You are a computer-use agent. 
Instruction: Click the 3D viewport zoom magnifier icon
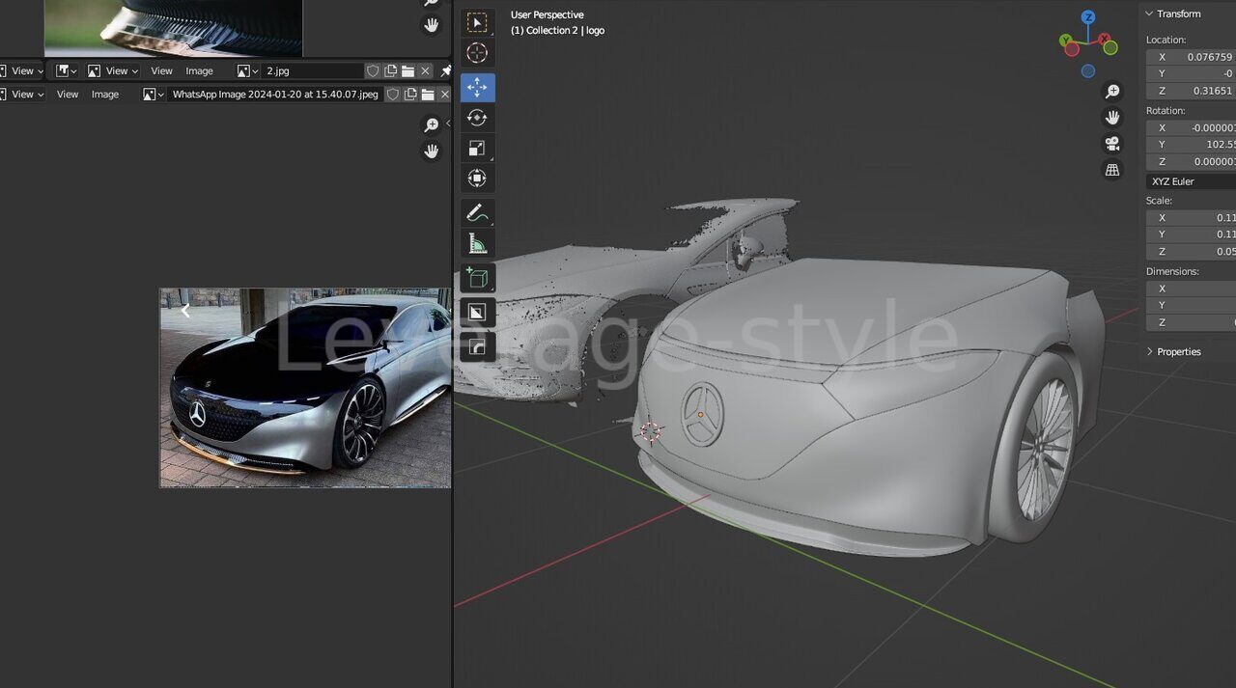[x=1112, y=92]
